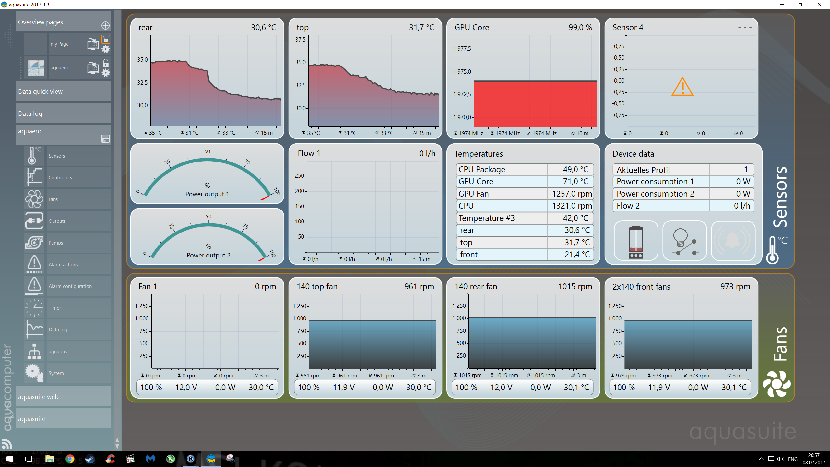Open the Fans icon in sidebar

point(34,199)
